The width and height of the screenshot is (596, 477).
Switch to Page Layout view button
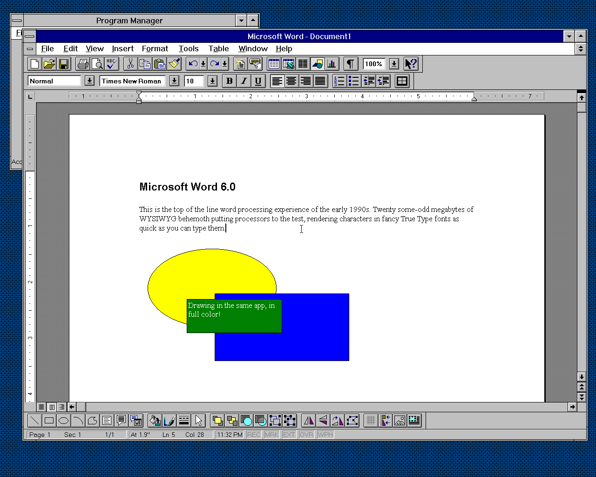[x=52, y=407]
